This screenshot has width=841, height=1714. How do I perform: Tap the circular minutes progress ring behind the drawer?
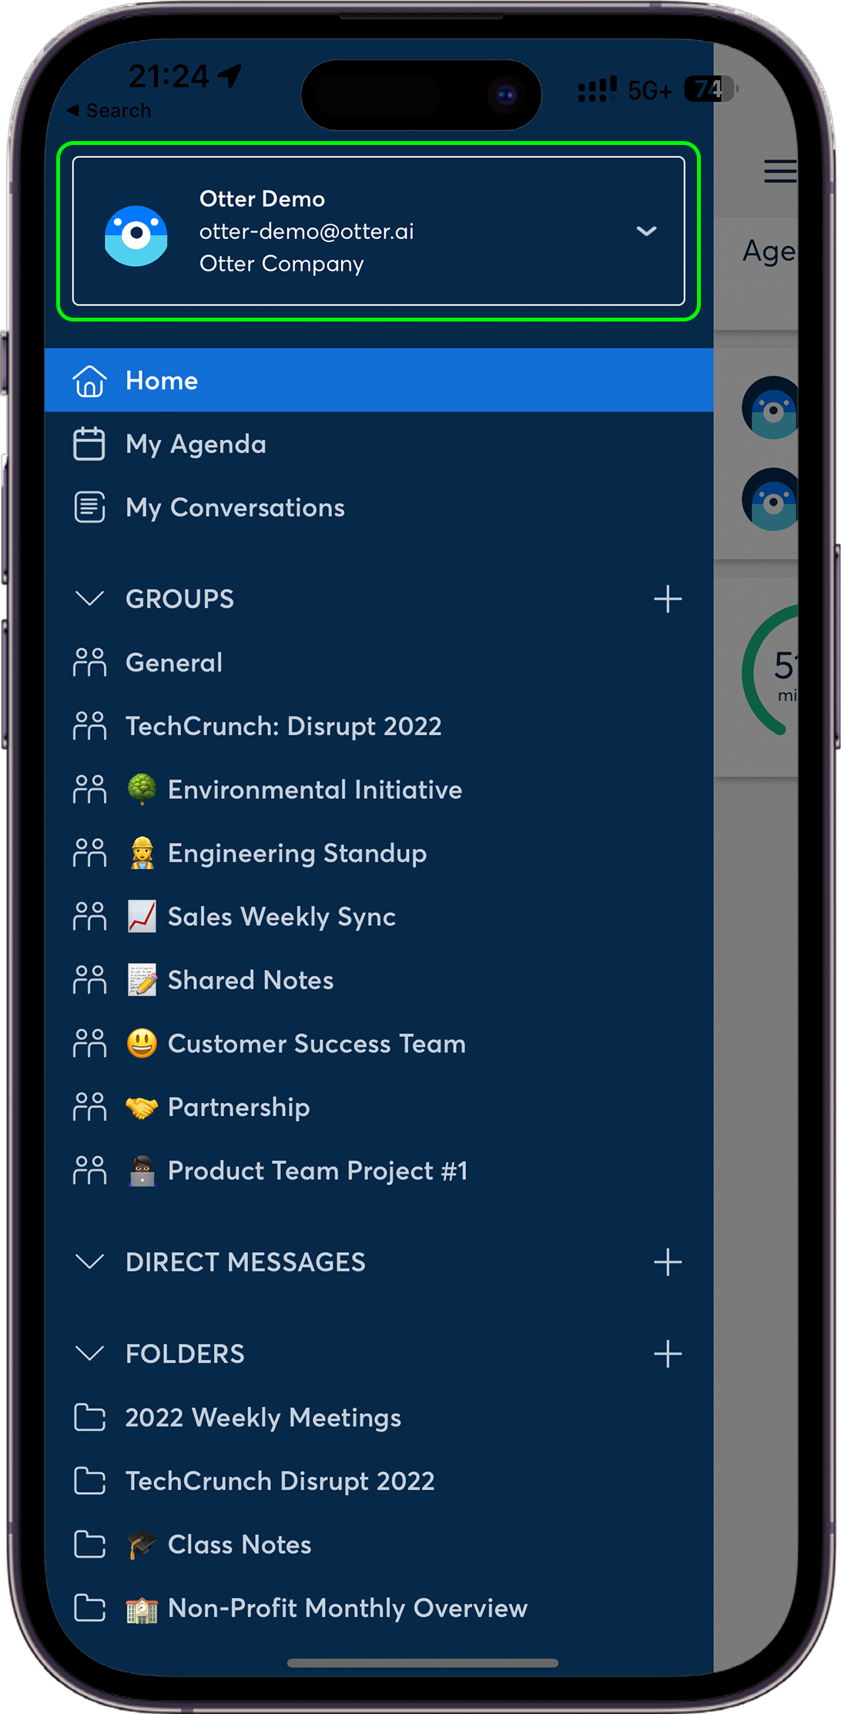pos(770,671)
